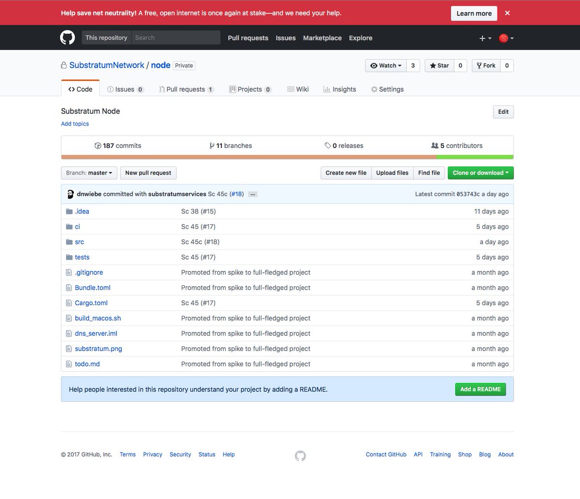The height and width of the screenshot is (499, 580).
Task: Click the New pull request button
Action: [x=148, y=173]
